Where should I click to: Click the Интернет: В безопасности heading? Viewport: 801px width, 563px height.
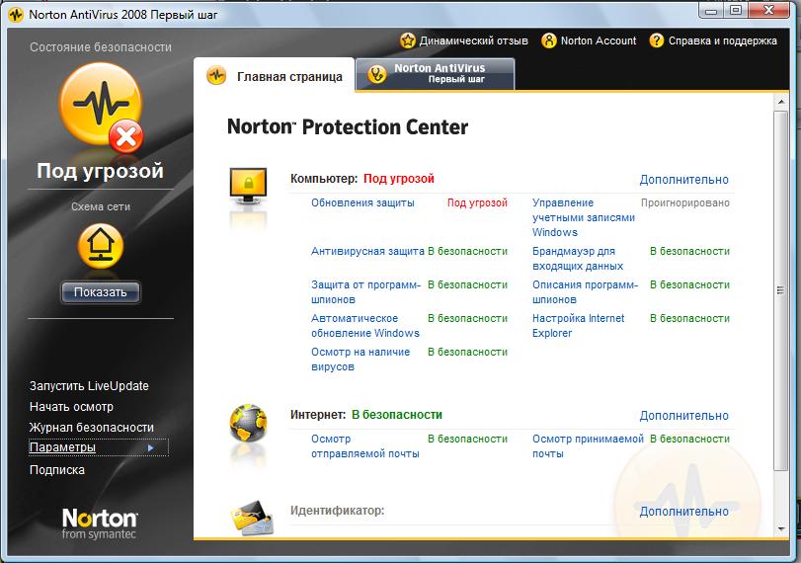[366, 415]
